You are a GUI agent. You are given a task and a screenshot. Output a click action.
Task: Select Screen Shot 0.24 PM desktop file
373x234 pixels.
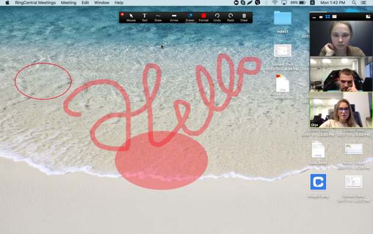354,156
